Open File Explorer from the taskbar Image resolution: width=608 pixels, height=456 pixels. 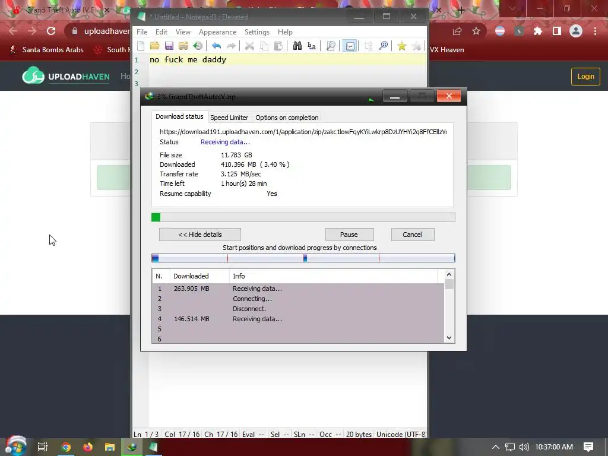pos(110,447)
